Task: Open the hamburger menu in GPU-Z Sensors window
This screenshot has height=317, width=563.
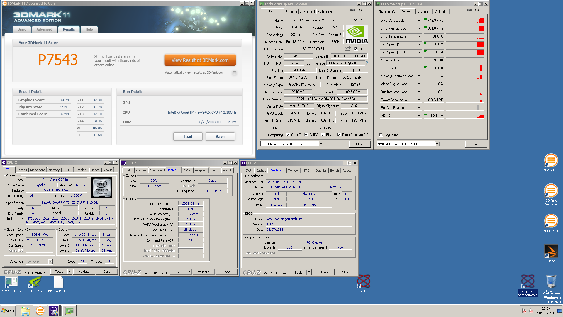Action: tap(484, 10)
